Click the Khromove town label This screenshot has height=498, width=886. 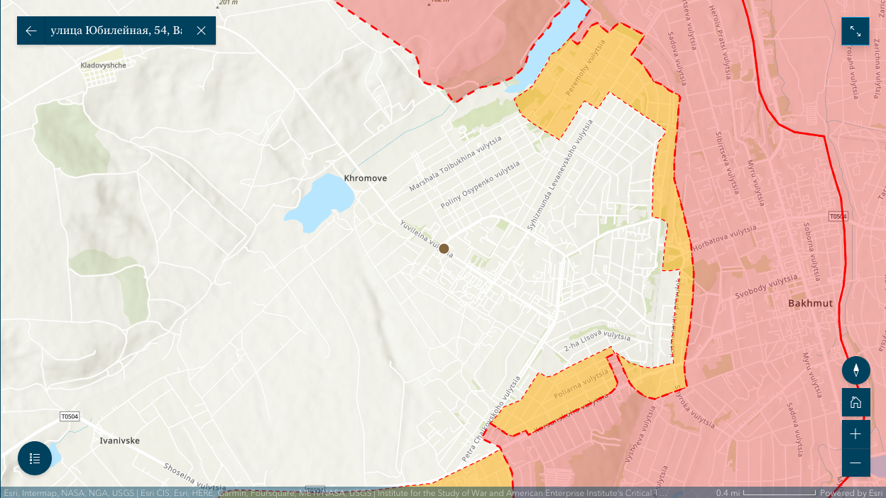[366, 178]
